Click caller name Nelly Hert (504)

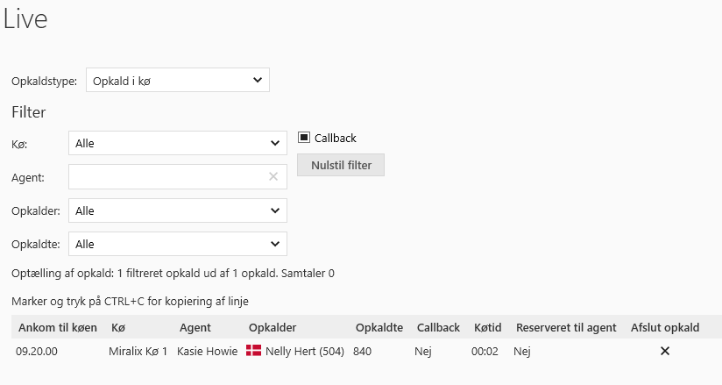[306, 351]
